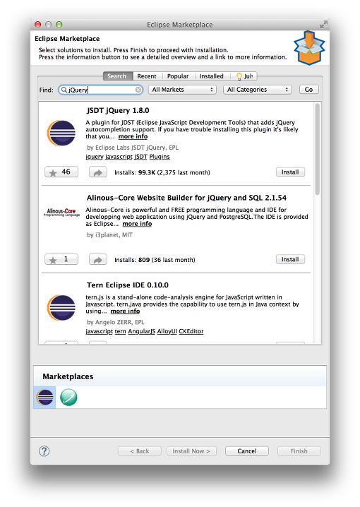Click the magnifier icon in the Find field

[x=64, y=90]
